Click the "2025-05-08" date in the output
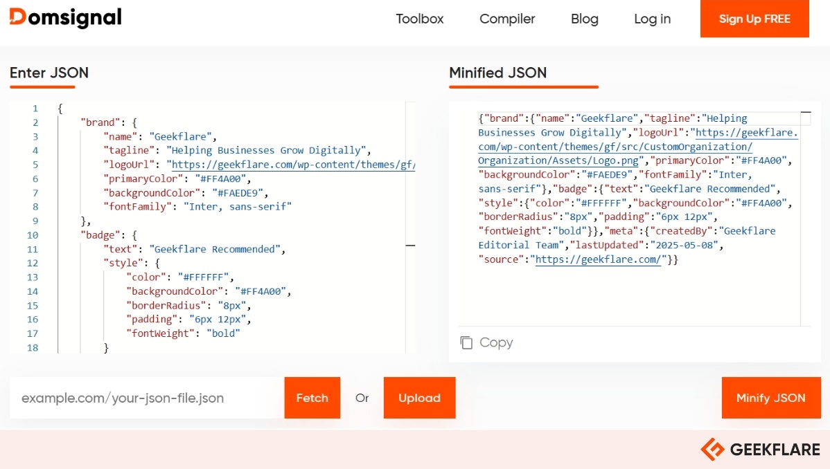The width and height of the screenshot is (830, 469). pyautogui.click(x=685, y=246)
